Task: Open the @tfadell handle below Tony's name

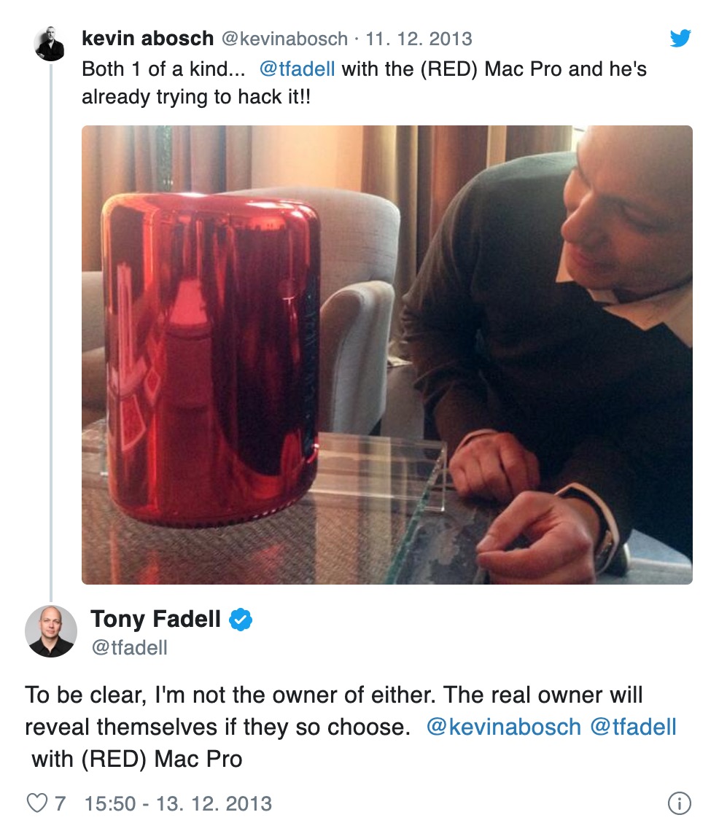Action: click(x=129, y=647)
